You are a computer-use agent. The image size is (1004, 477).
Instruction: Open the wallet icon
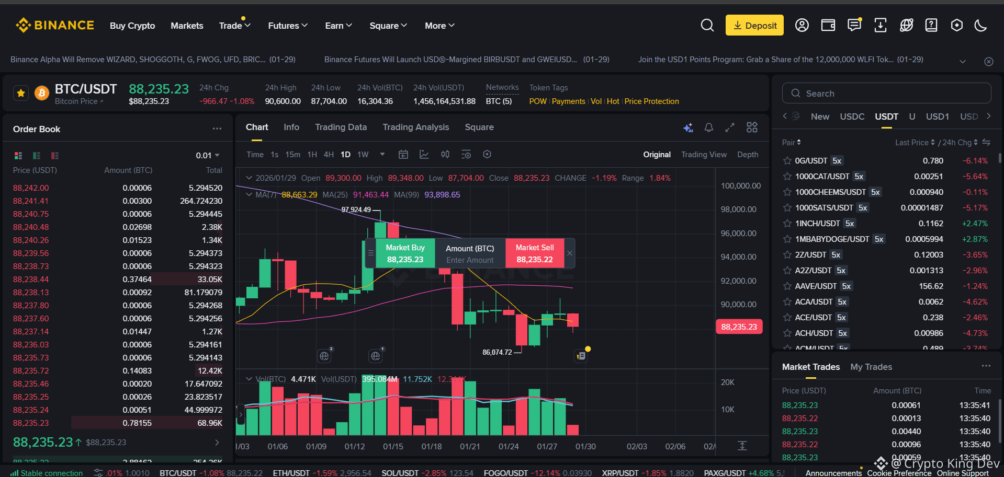(x=828, y=25)
